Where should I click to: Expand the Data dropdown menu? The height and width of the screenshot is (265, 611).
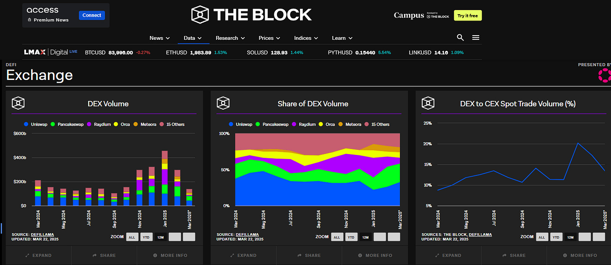tap(193, 38)
